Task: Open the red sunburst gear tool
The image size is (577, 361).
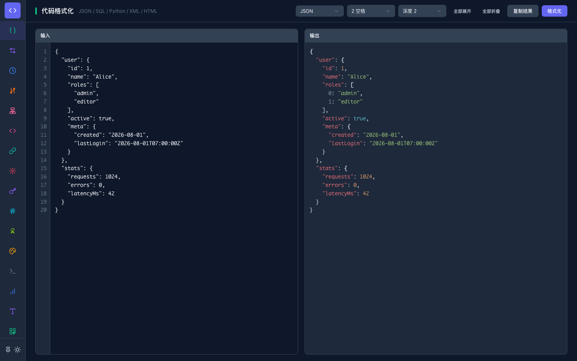Action: [12, 171]
